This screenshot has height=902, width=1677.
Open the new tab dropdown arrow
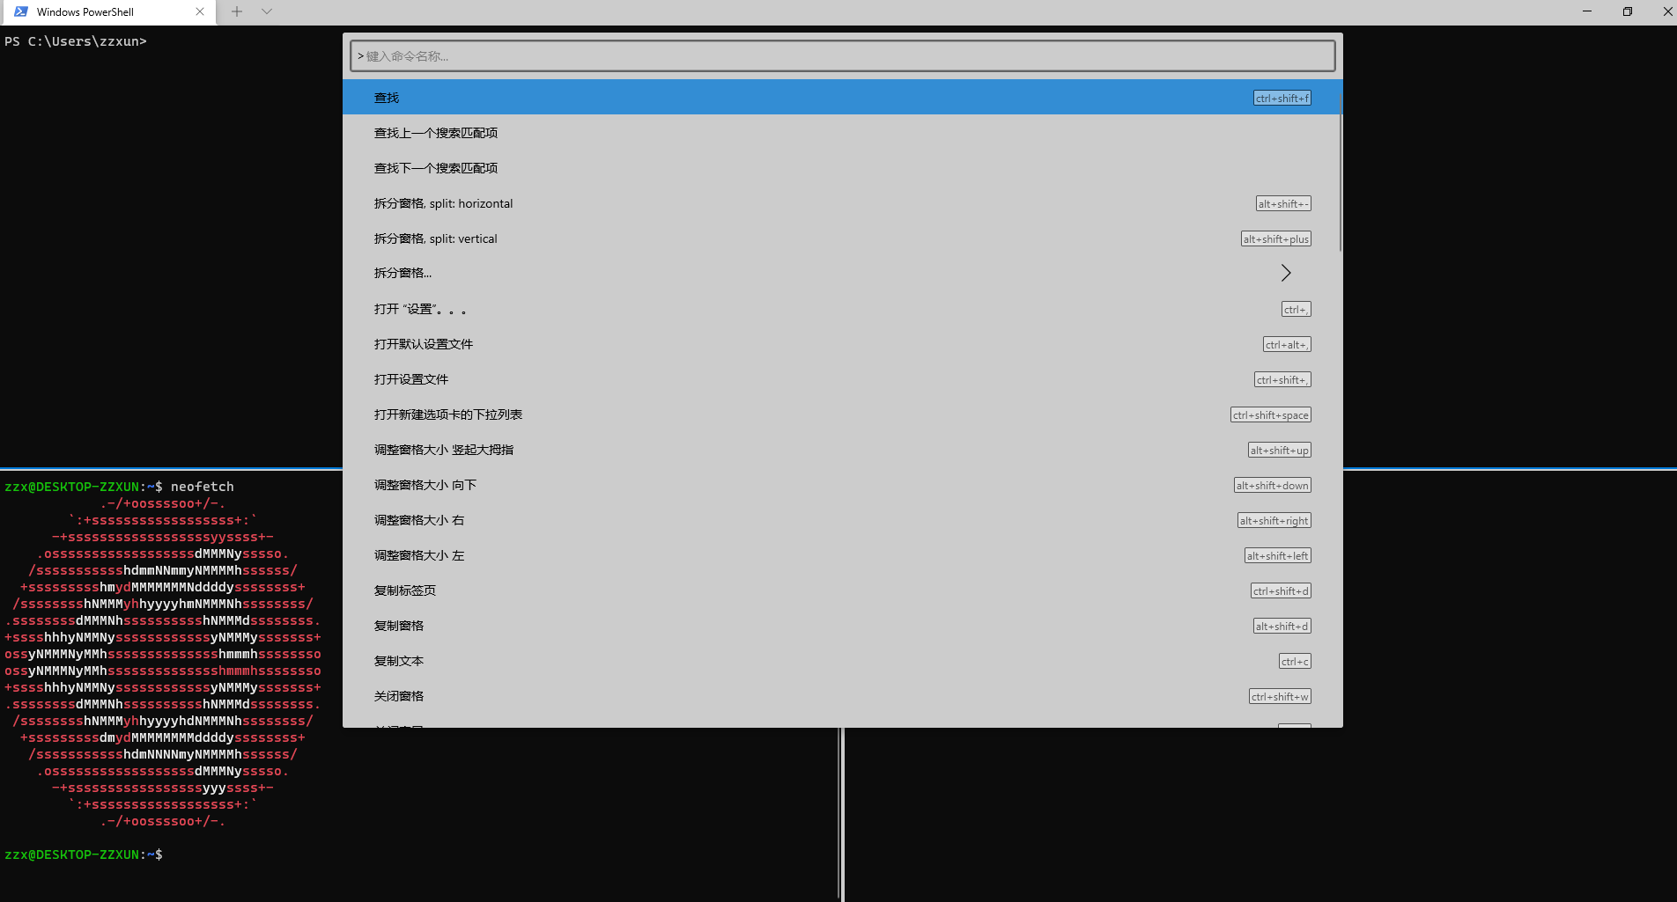point(267,11)
